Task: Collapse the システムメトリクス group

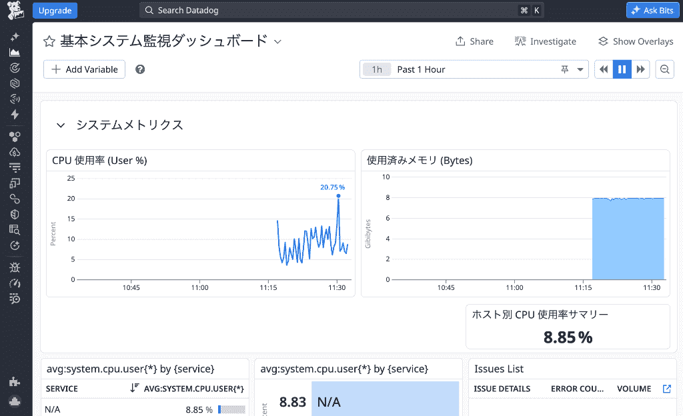Action: tap(61, 125)
